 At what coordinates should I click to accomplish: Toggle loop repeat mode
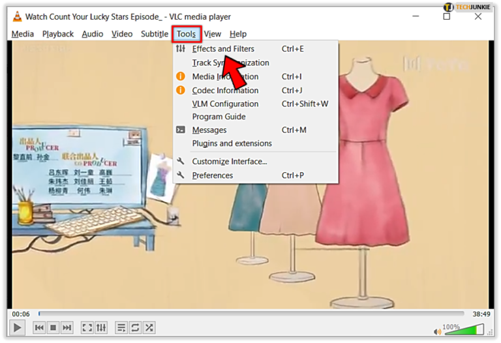click(135, 327)
